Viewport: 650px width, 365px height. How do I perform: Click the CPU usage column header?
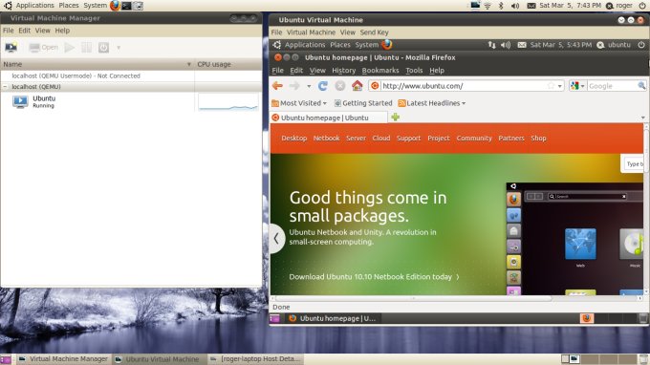click(228, 64)
